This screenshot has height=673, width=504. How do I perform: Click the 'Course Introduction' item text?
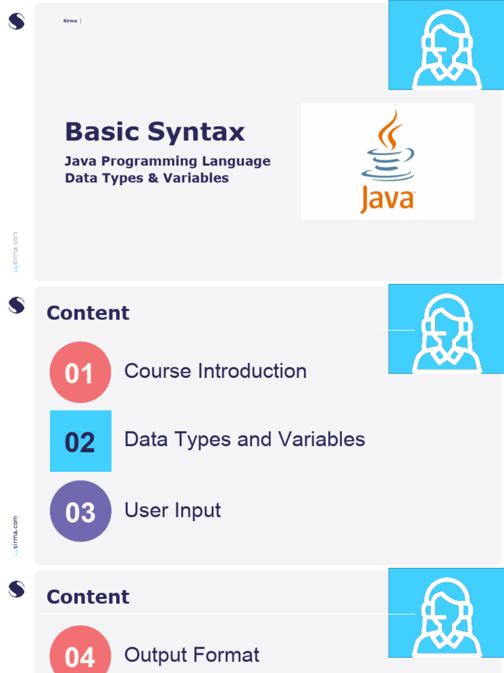215,371
